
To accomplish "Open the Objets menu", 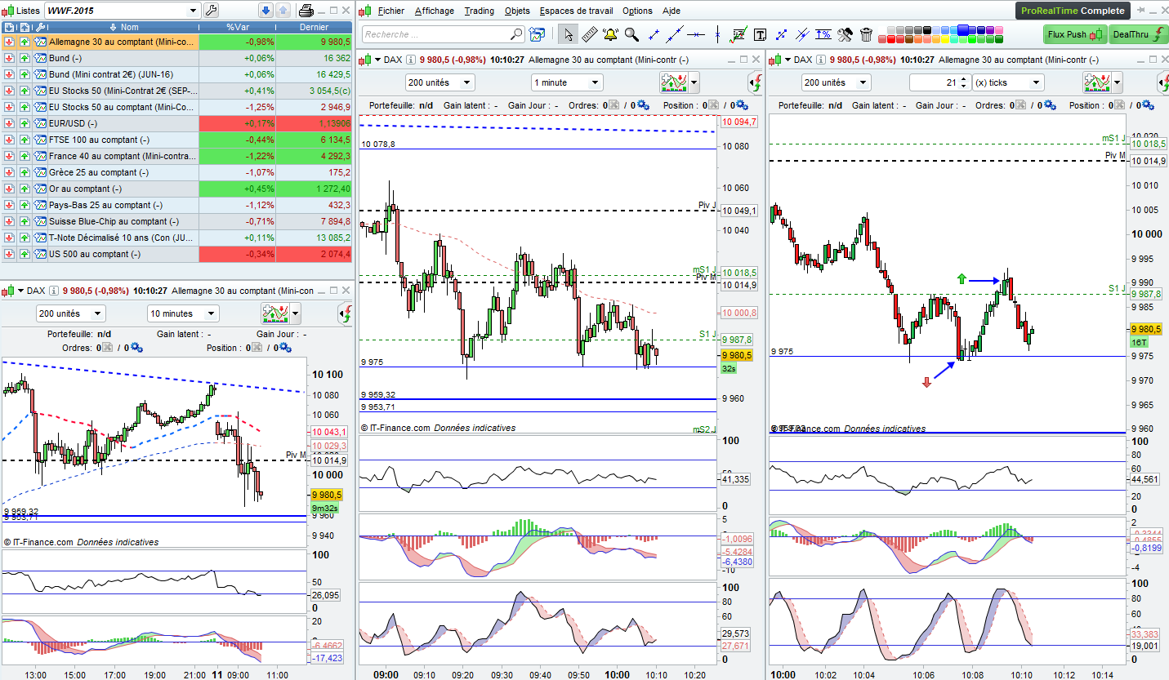I will [x=517, y=11].
